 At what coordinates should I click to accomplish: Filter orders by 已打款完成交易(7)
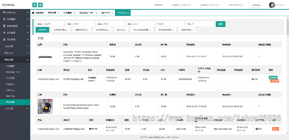coord(142,30)
